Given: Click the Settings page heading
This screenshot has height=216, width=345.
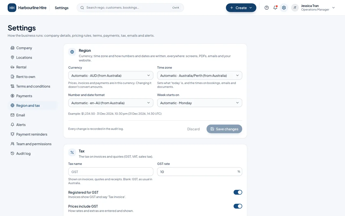Looking at the screenshot, I should pos(22,28).
